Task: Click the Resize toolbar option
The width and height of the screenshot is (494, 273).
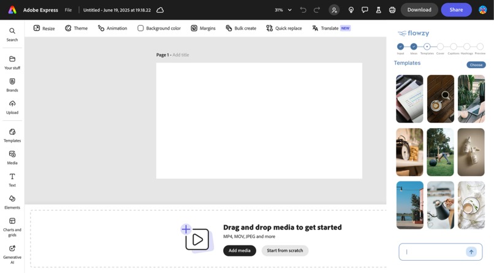Action: point(44,28)
